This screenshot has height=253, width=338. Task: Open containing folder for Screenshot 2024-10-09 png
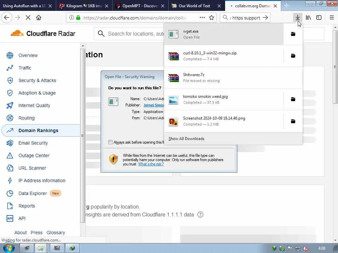pyautogui.click(x=293, y=121)
